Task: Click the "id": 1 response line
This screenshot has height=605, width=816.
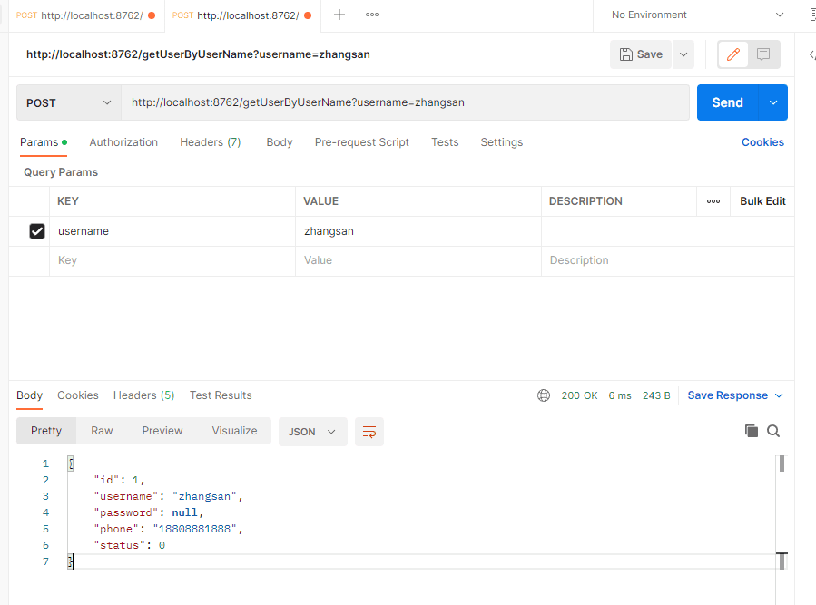Action: point(119,480)
